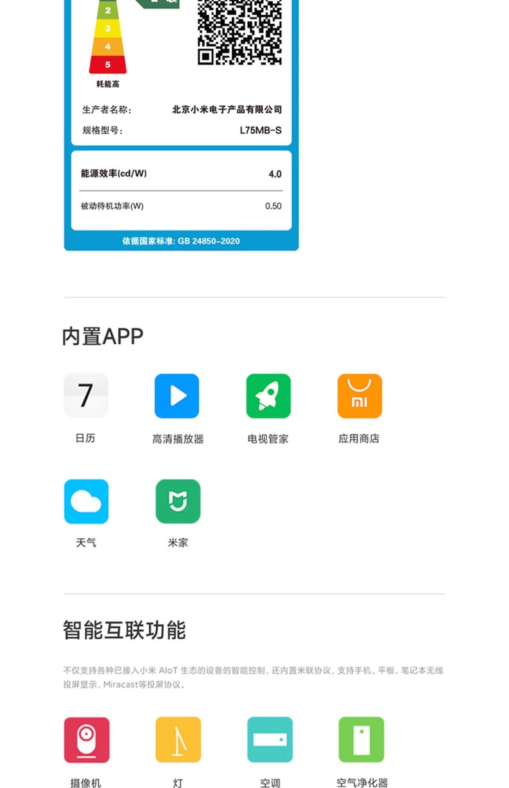This screenshot has width=509, height=788.
Task: Click the 被动待机功率(W) label
Action: point(112,206)
